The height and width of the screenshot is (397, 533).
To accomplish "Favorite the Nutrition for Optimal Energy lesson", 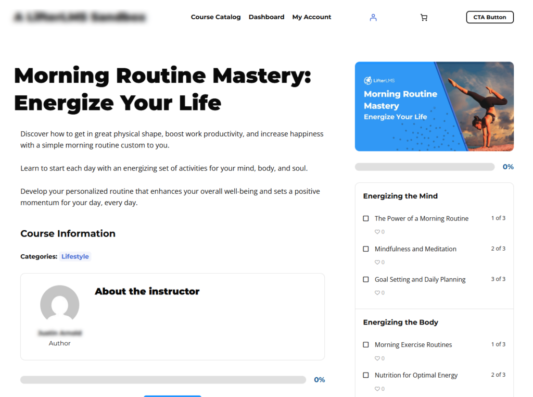I will (x=377, y=389).
